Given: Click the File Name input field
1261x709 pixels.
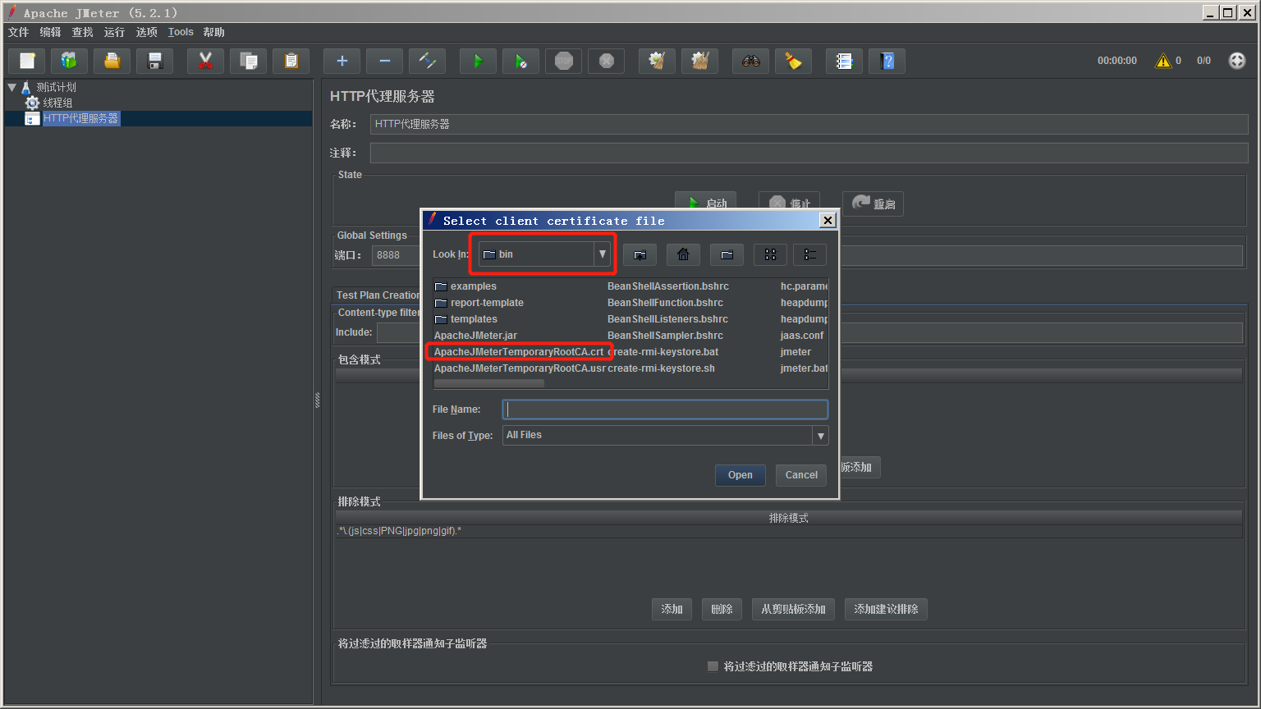Looking at the screenshot, I should tap(665, 409).
